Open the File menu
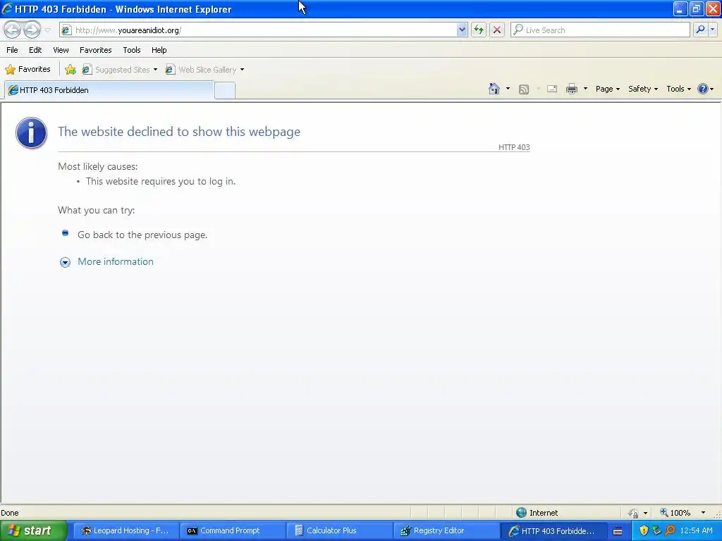The height and width of the screenshot is (541, 722). [12, 50]
